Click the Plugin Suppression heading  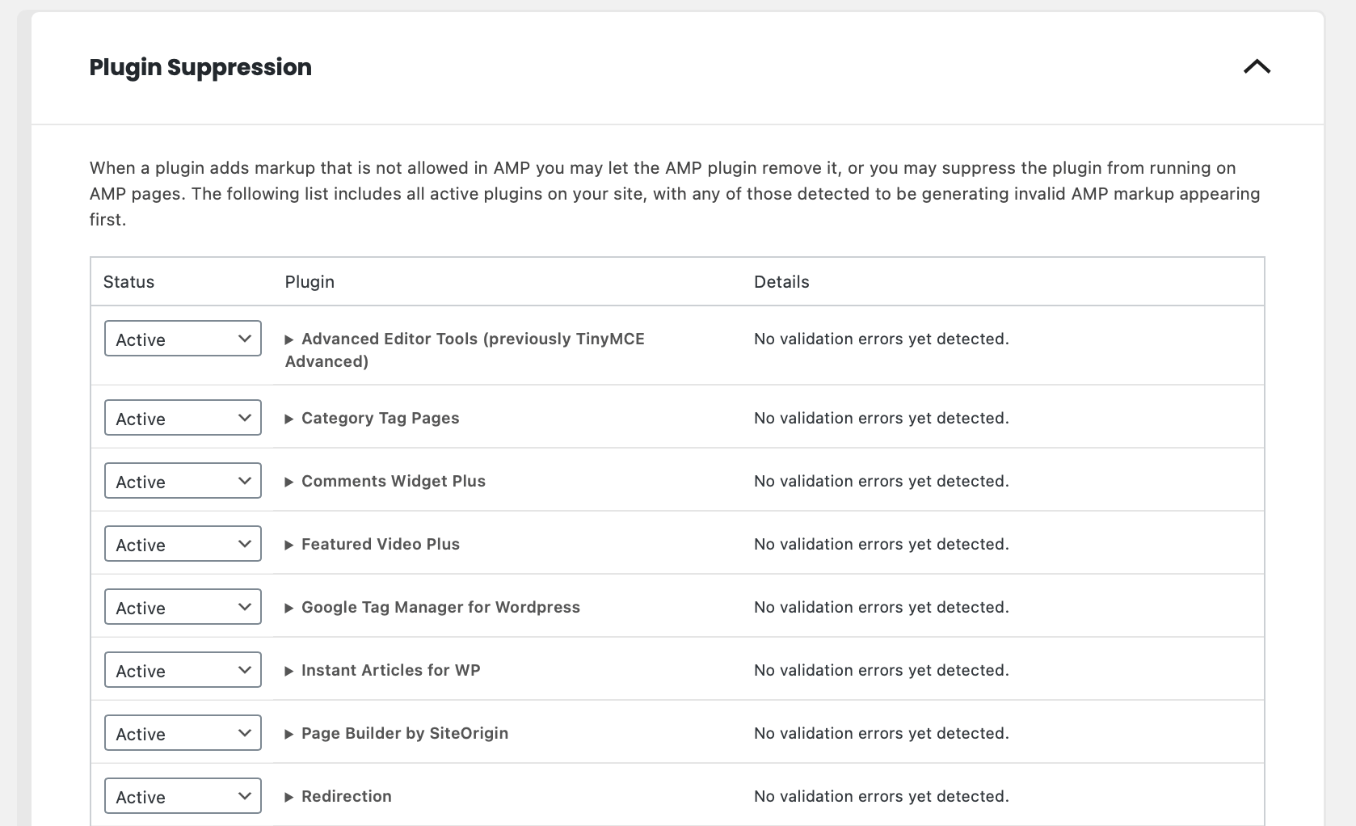[x=200, y=67]
